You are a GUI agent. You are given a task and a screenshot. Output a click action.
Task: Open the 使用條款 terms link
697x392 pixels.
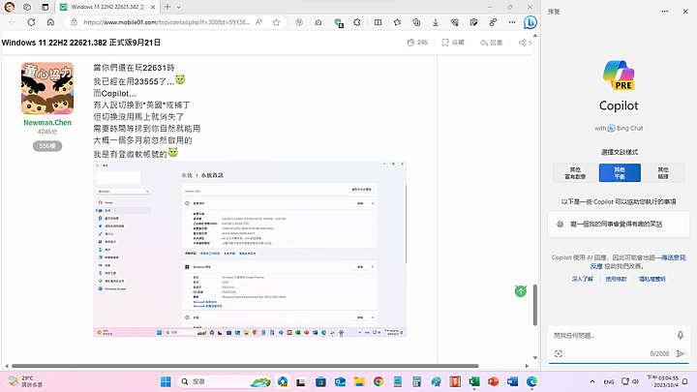pos(616,279)
